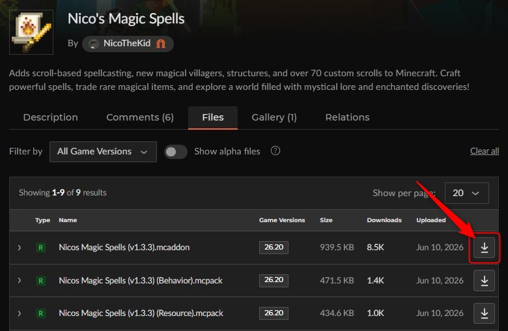
Task: Click the 8.5K downloads value
Action: point(376,248)
